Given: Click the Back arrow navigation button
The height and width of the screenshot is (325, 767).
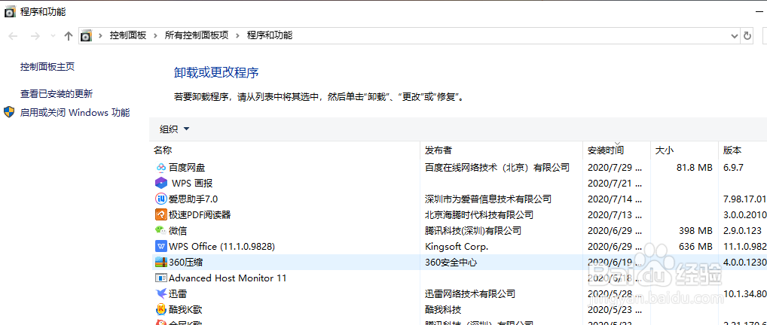Looking at the screenshot, I should tap(14, 35).
